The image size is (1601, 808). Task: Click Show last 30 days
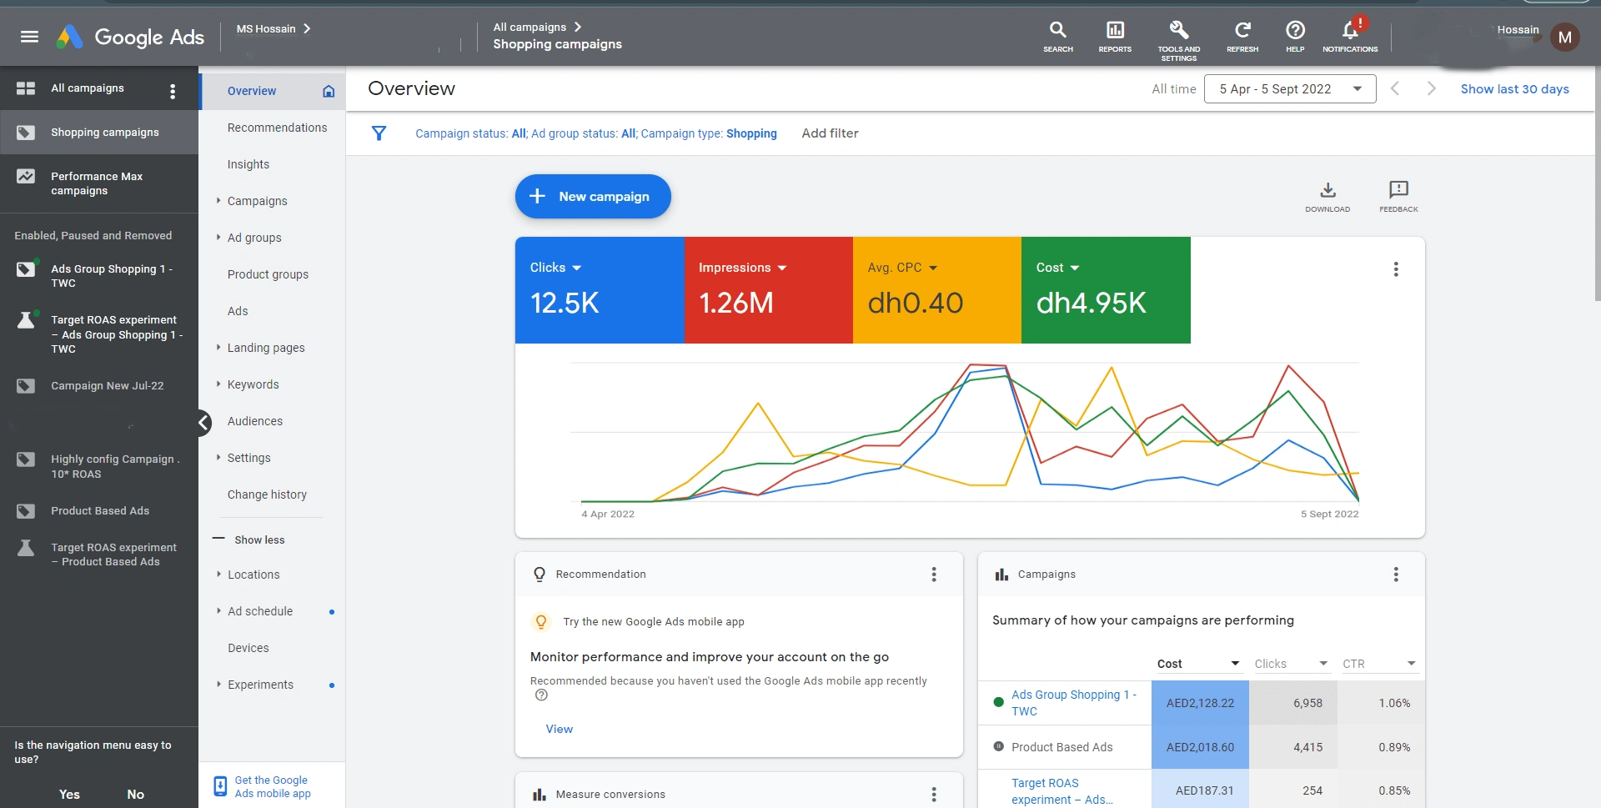(1514, 89)
